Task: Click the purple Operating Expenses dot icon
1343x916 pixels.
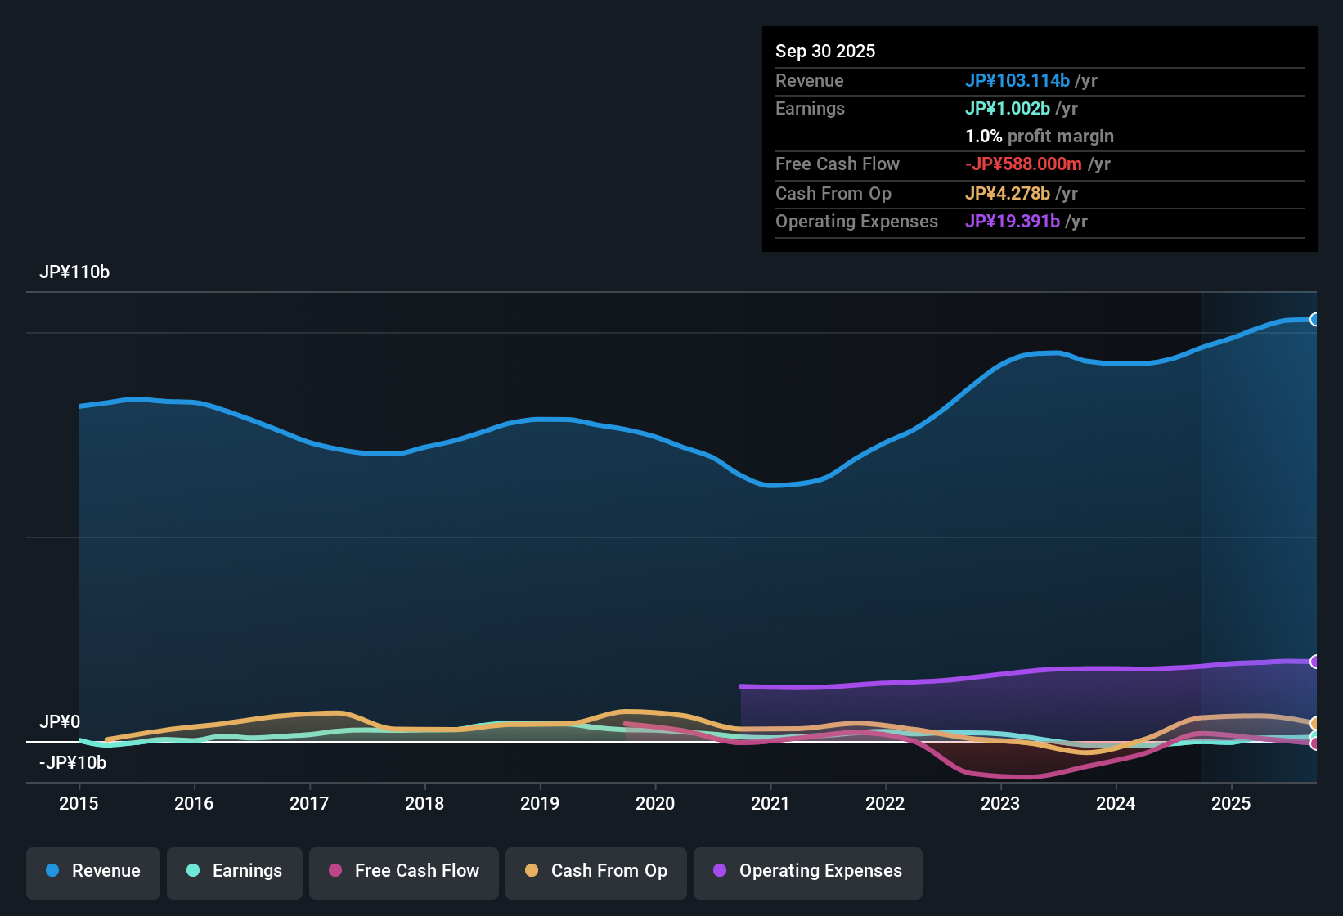Action: tap(720, 871)
